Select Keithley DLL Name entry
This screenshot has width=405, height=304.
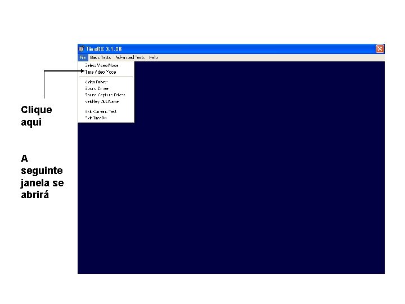pyautogui.click(x=106, y=101)
